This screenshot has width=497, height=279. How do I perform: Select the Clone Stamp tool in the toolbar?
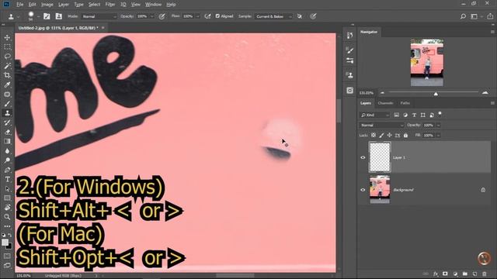(x=7, y=113)
